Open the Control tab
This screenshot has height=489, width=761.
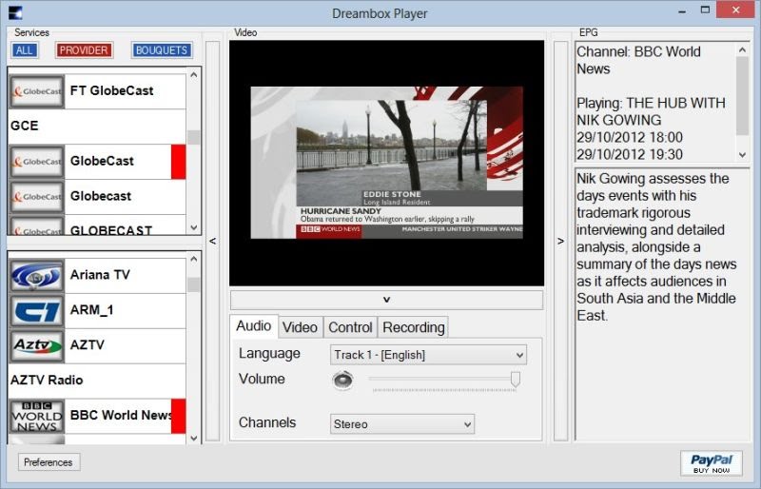pos(350,327)
